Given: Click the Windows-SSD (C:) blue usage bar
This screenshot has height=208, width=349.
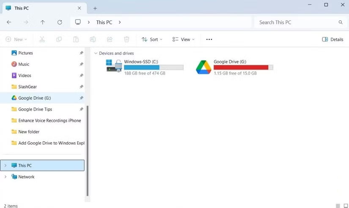Looking at the screenshot, I should click(x=154, y=67).
